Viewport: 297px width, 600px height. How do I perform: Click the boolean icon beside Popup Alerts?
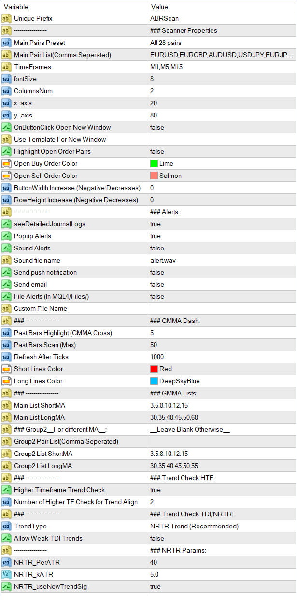tap(6, 236)
